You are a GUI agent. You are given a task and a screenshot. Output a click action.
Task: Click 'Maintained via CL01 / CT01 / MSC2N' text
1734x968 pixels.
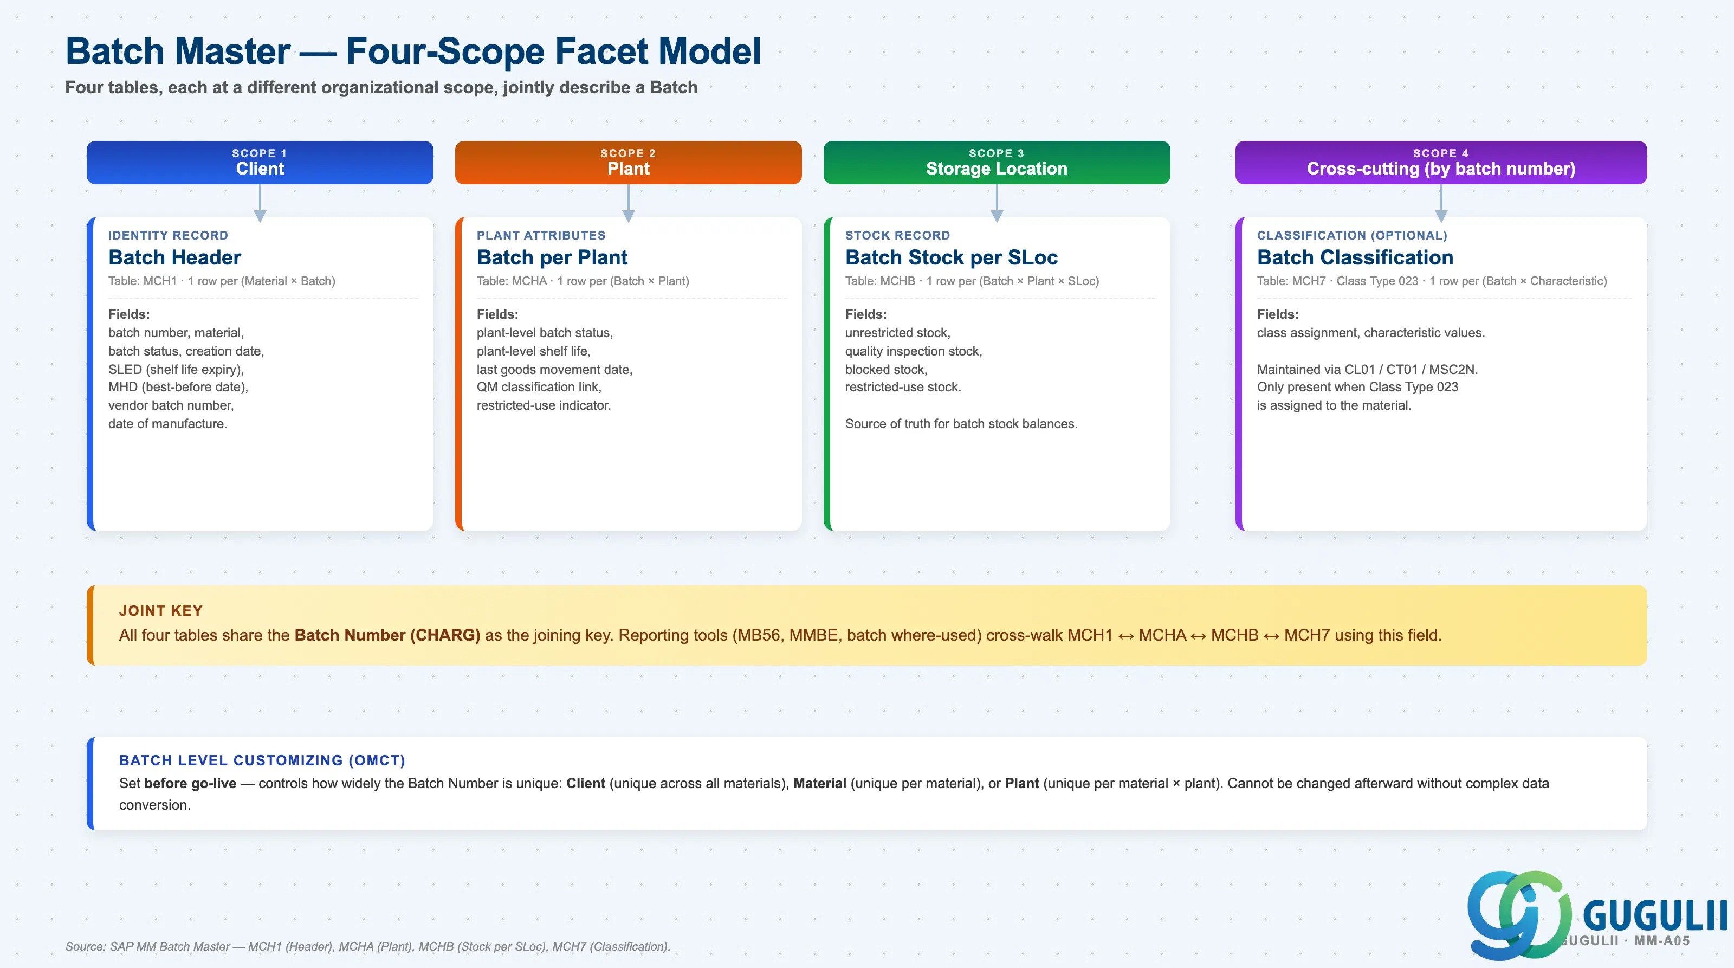[1367, 370]
